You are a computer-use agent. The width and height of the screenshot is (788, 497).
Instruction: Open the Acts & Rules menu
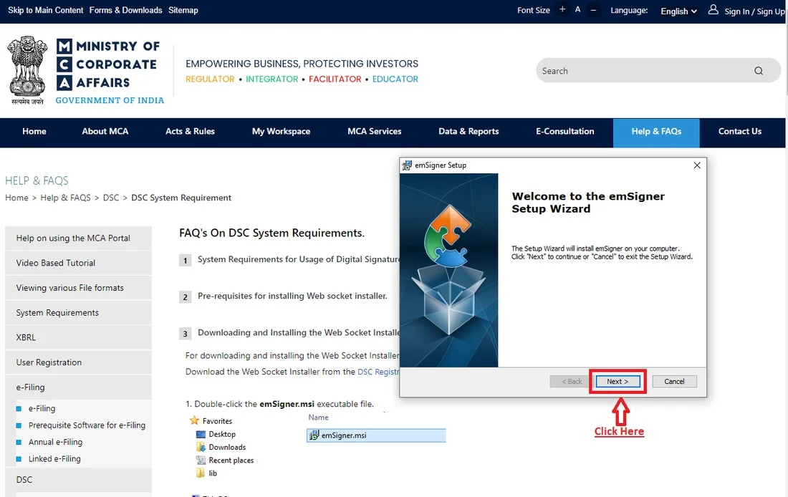(x=190, y=132)
